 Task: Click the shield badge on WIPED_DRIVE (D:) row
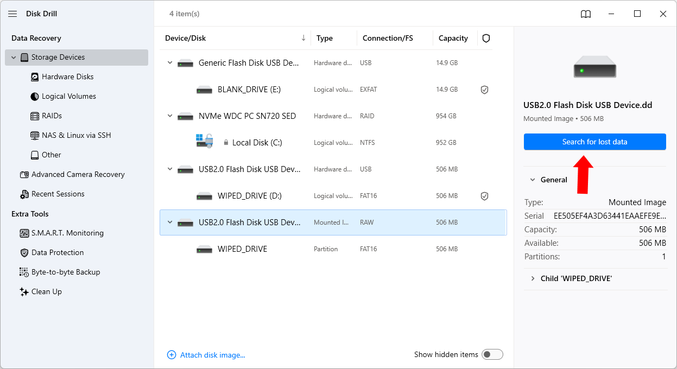point(484,196)
